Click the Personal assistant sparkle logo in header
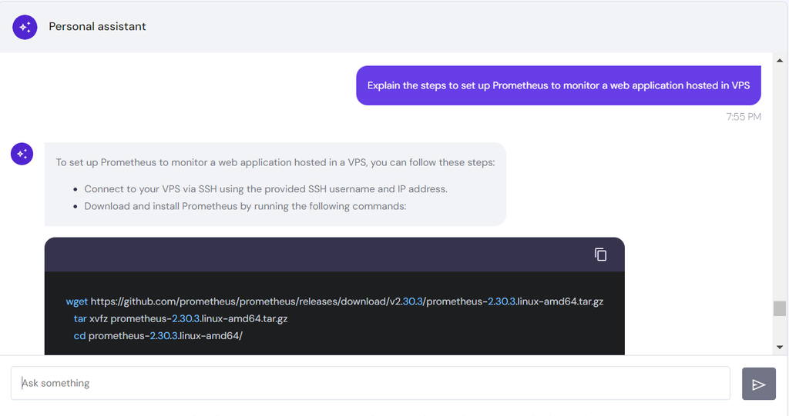This screenshot has width=789, height=416. (25, 27)
